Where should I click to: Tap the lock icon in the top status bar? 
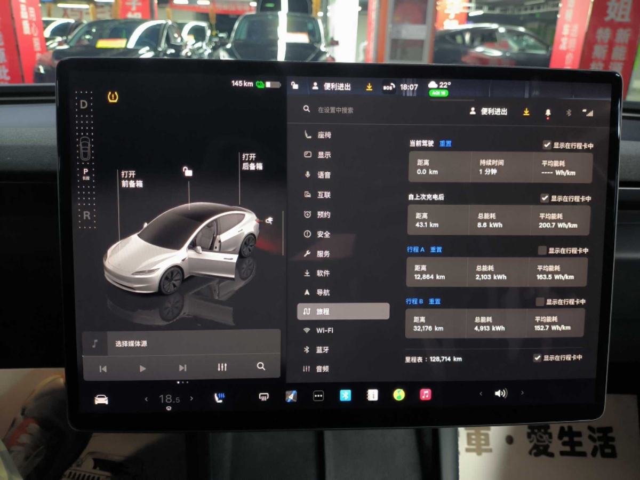click(x=294, y=85)
